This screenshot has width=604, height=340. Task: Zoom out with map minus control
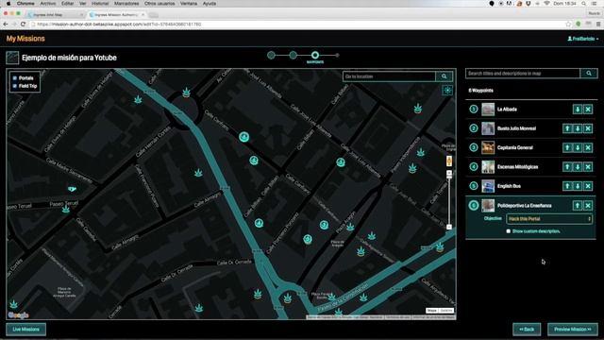[x=449, y=227]
